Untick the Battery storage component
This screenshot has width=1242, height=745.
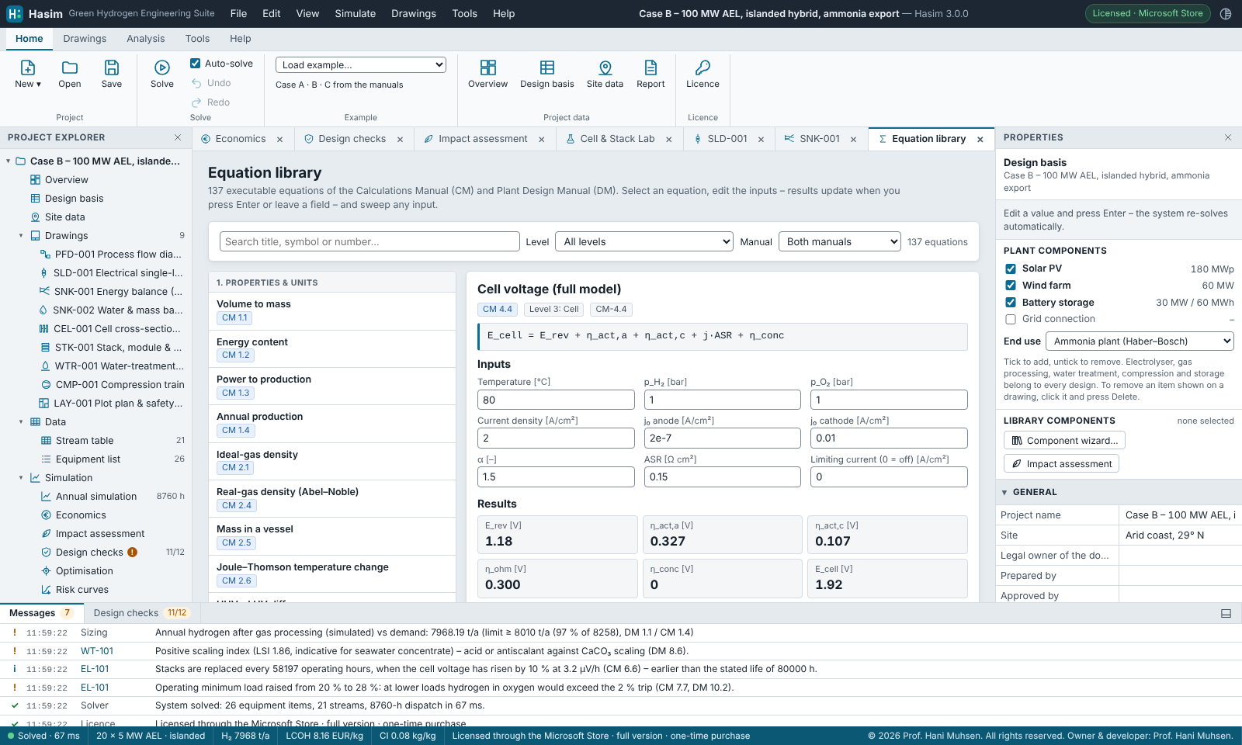[1011, 303]
